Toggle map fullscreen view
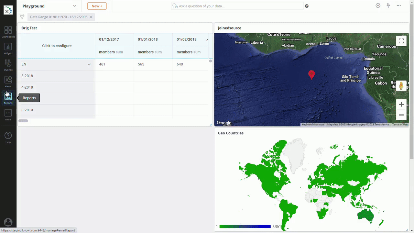Screen dimensions: 414x233 (401, 41)
